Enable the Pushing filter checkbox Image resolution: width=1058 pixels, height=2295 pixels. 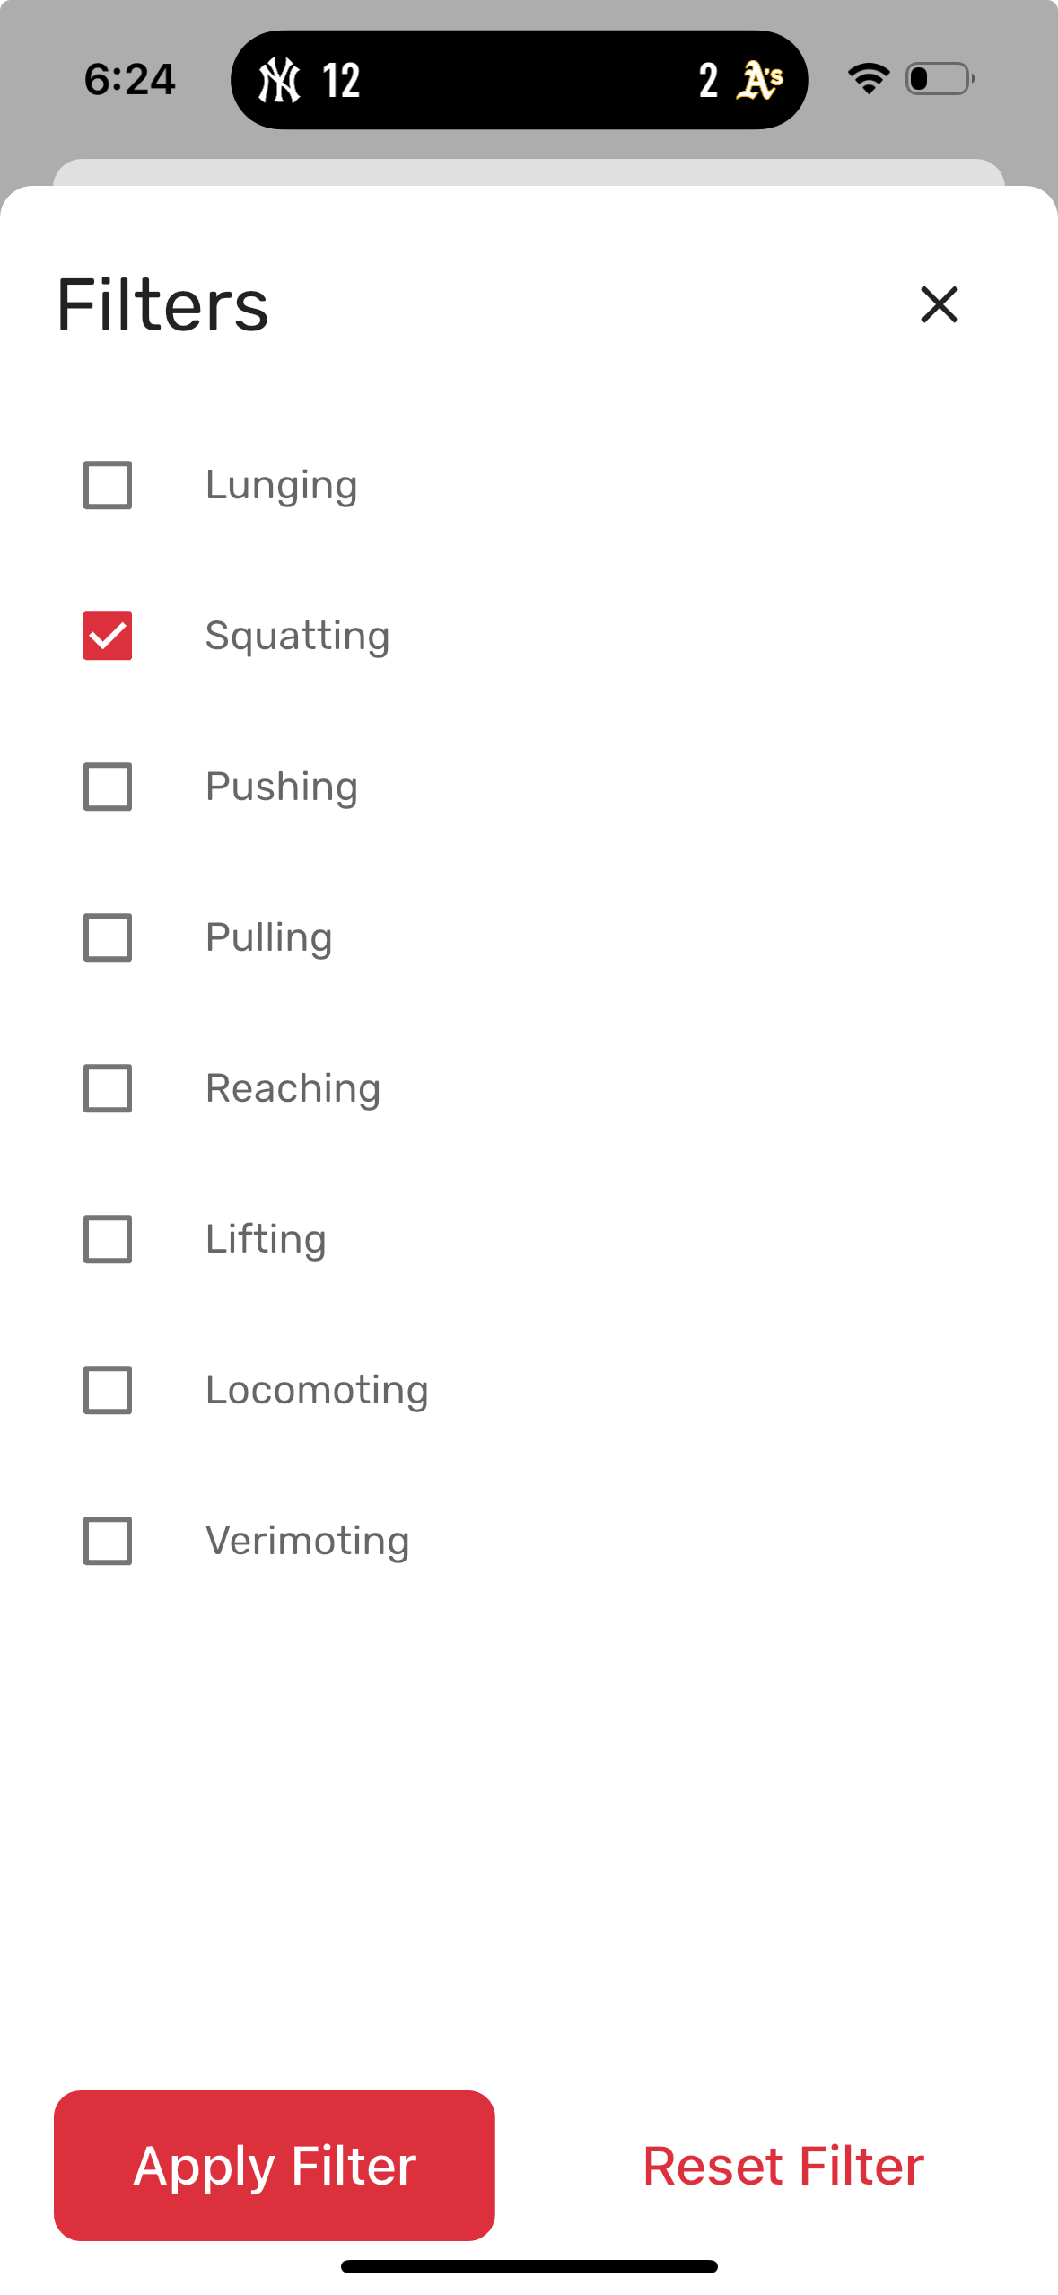108,787
